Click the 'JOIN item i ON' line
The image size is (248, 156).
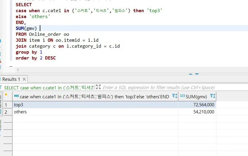[x=57, y=40]
